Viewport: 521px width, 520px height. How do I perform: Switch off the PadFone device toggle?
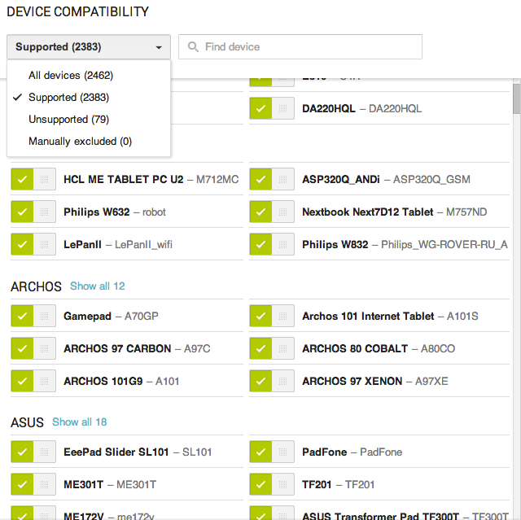tap(272, 452)
